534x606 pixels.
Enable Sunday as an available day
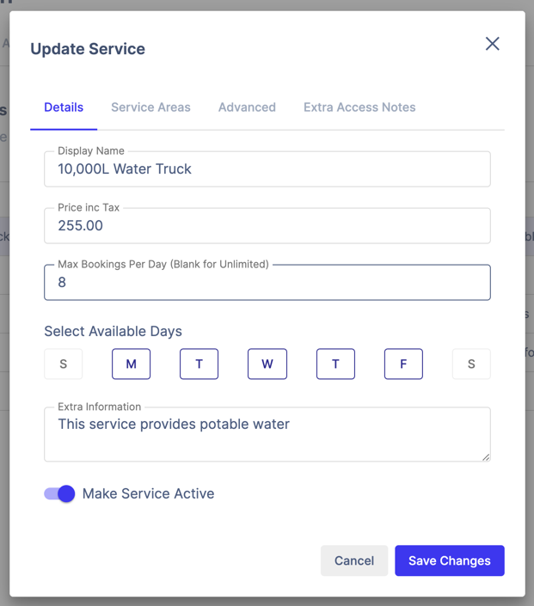63,364
